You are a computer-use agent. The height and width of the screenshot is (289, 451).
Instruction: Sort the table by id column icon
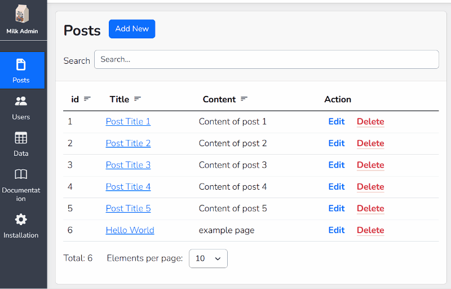coord(87,99)
